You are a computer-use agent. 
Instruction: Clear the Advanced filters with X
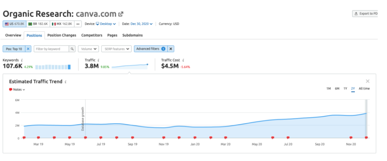click(171, 49)
